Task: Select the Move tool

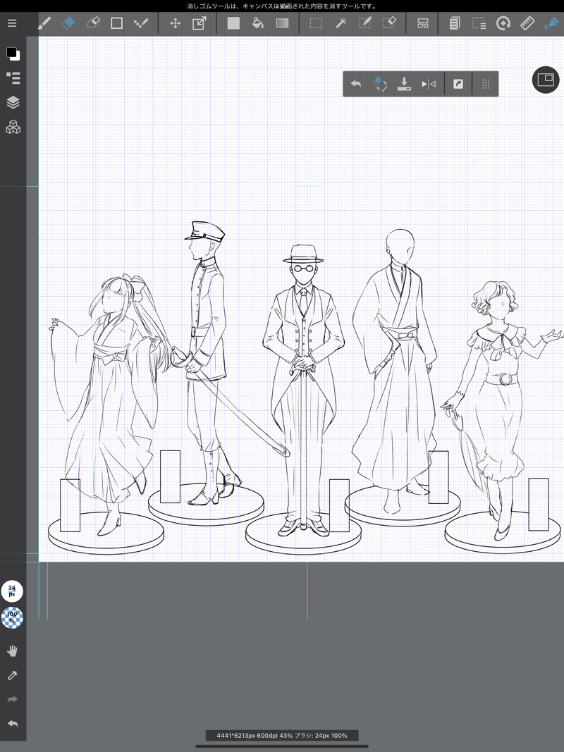Action: click(175, 23)
